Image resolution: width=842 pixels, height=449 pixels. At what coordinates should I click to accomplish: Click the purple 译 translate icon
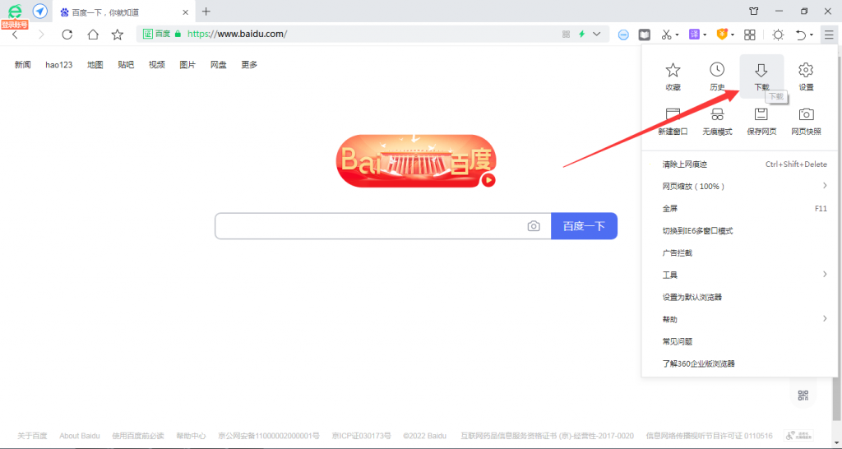click(x=694, y=35)
